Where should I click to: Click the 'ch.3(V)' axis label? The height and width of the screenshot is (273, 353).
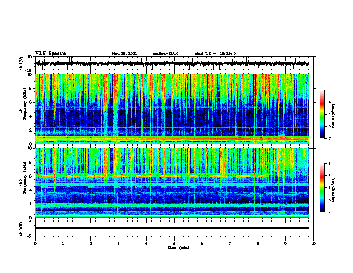point(21,229)
